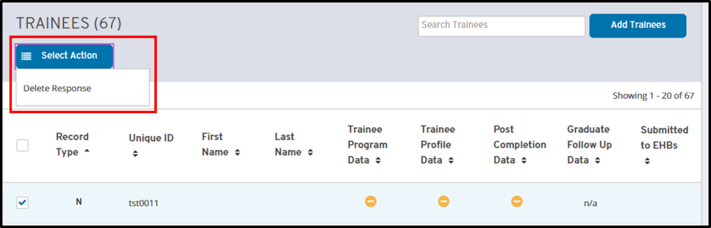Sort by Trainee Profile Data header arrows
711x228 pixels.
tap(451, 161)
